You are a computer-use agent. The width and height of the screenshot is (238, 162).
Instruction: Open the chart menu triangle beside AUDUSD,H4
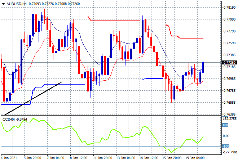click(3, 4)
